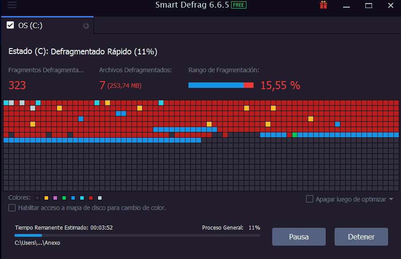Pick the dark gray legend color swatch
The image size is (401, 259).
coord(37,198)
